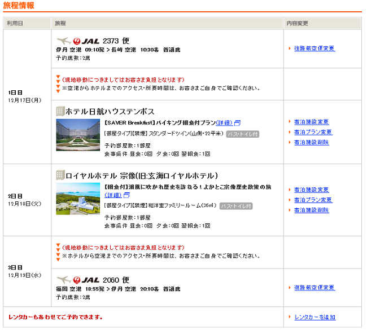Click 宿泊施設変更 for ホテル日航ハウステンボス

pos(311,122)
